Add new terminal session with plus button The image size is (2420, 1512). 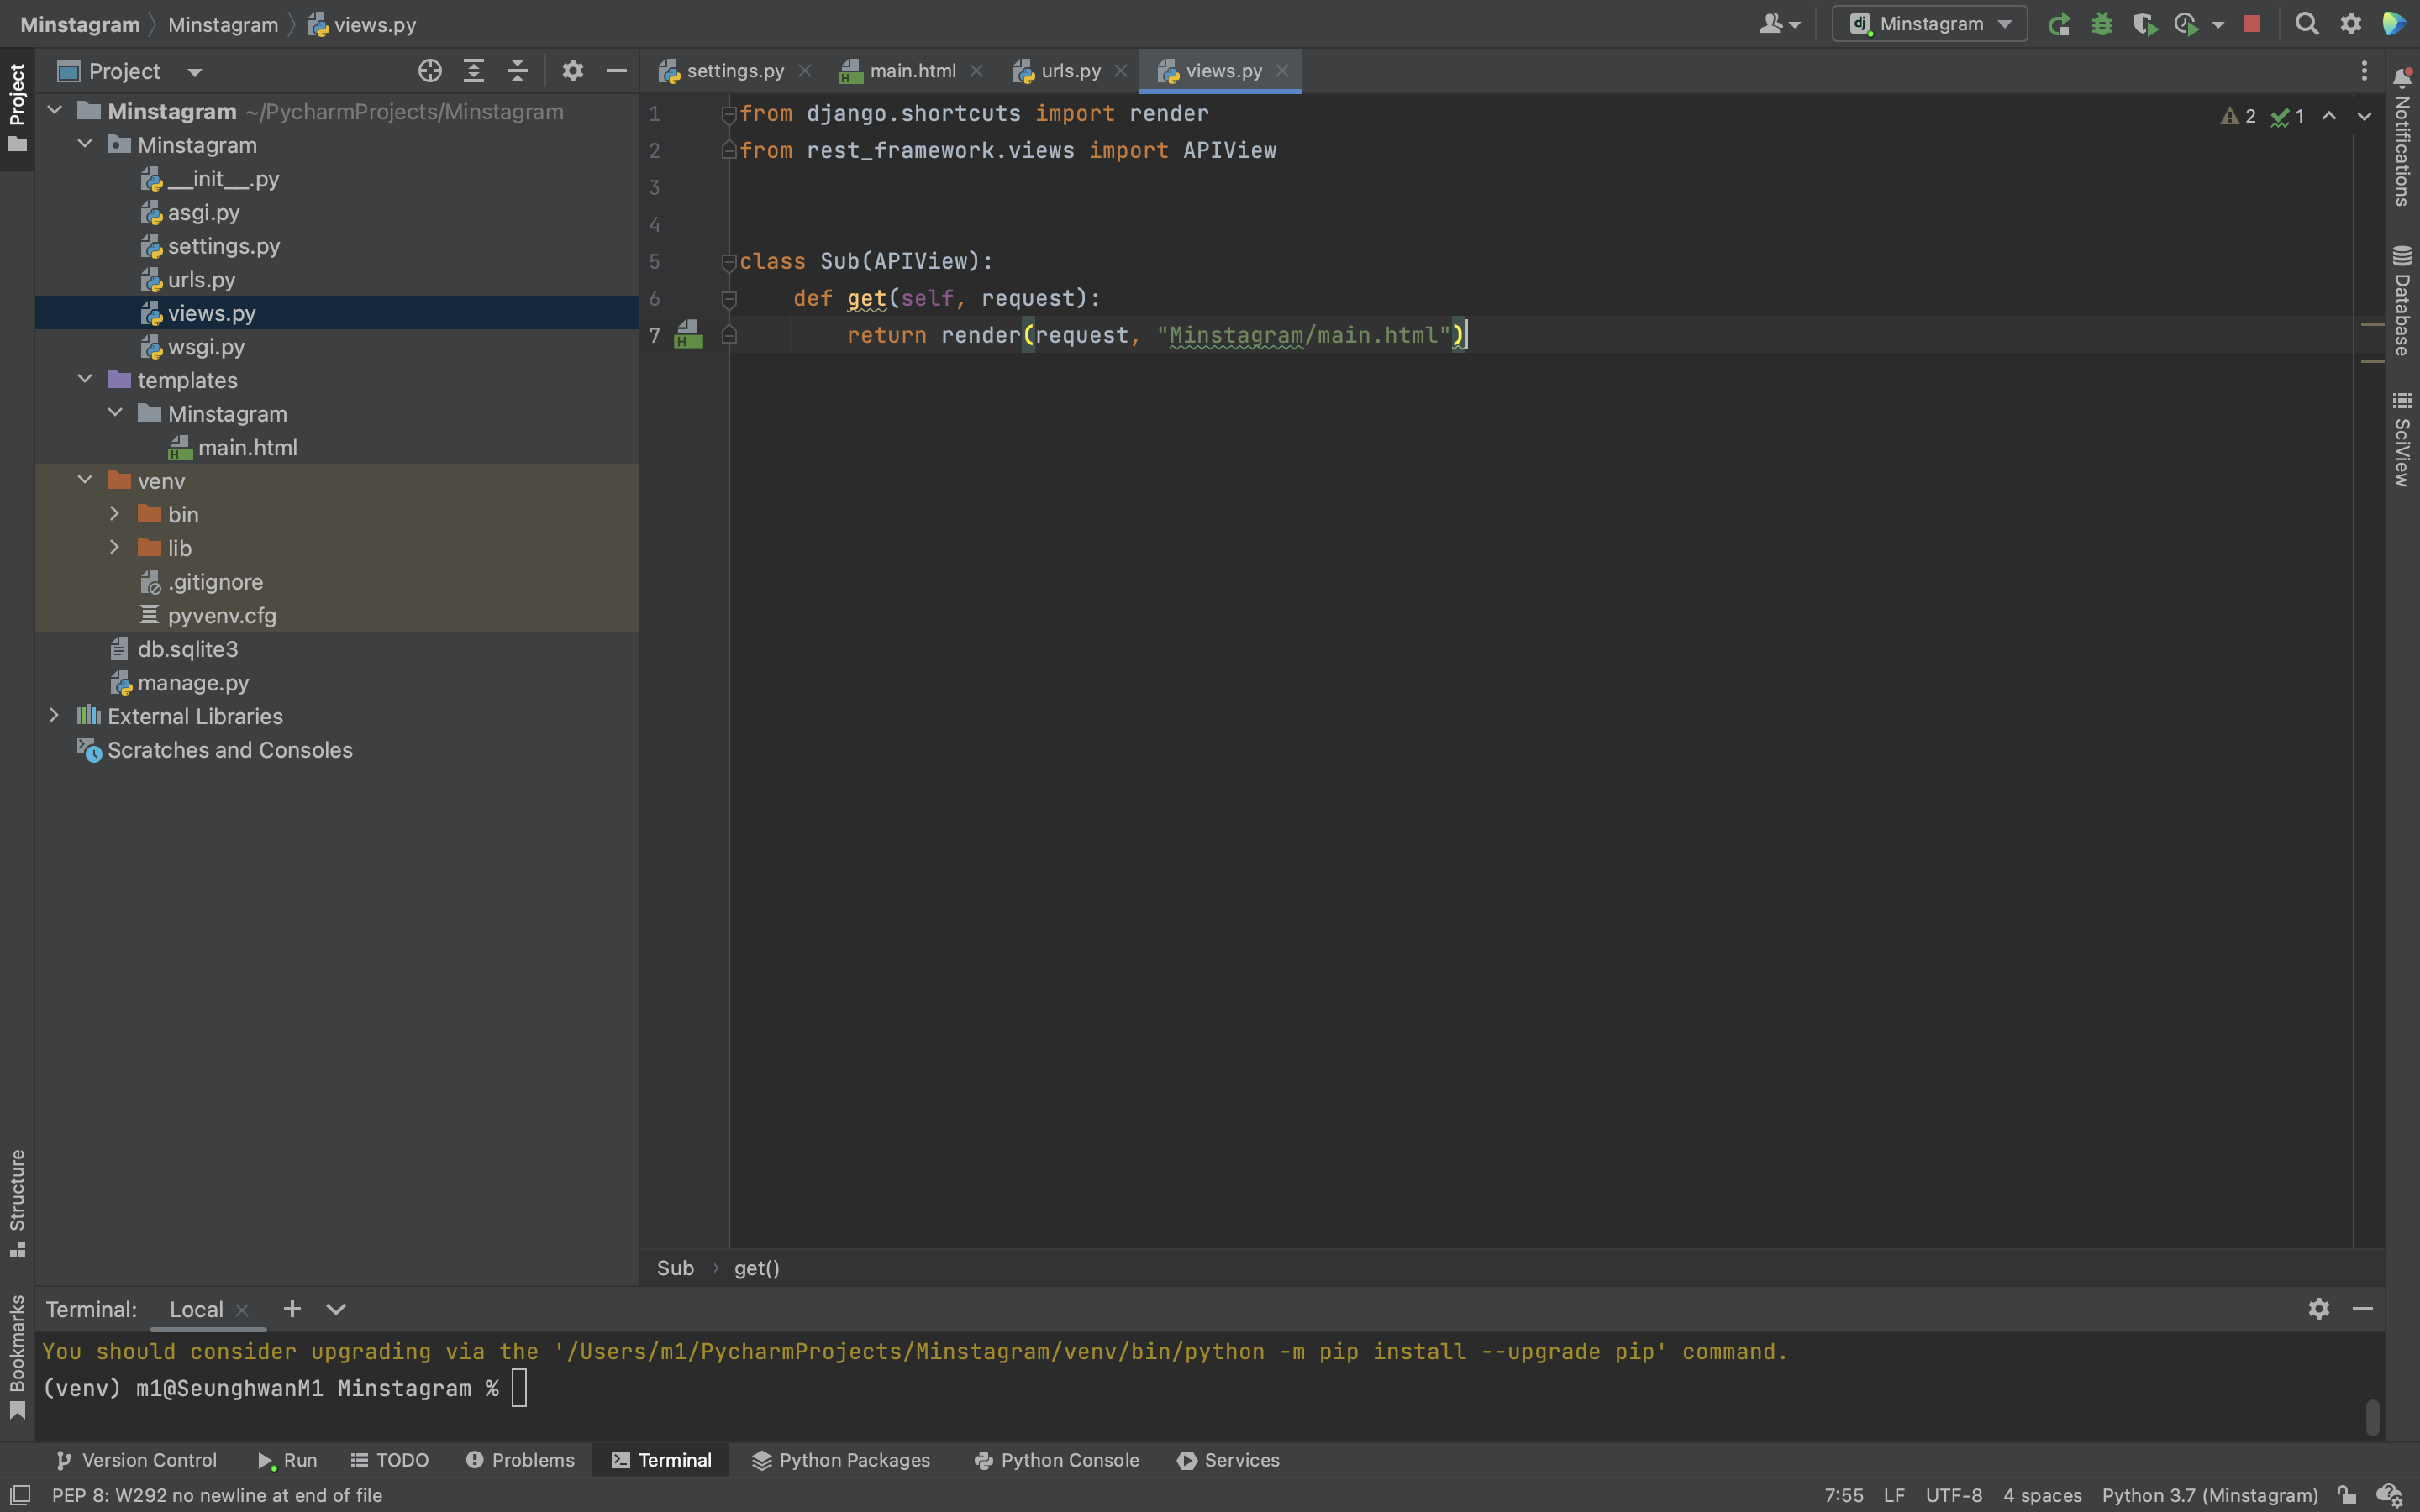292,1309
